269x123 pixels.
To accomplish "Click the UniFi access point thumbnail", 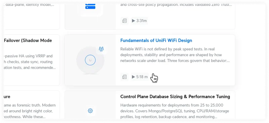I will pyautogui.click(x=90, y=60).
